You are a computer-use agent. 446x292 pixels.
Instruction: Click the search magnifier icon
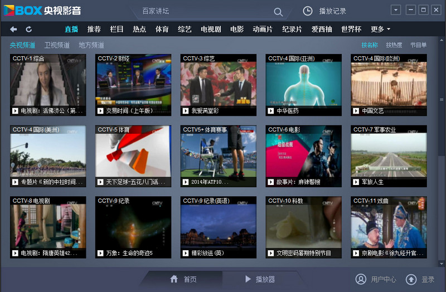pos(278,12)
